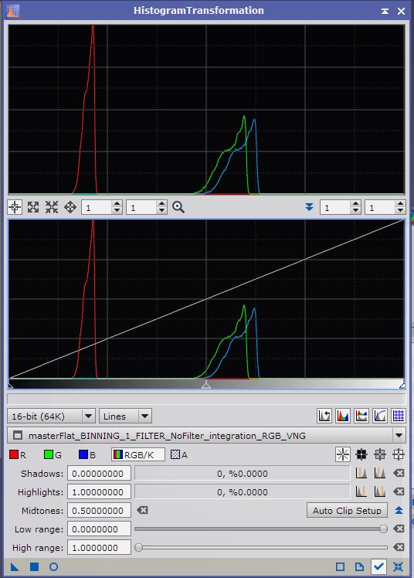Toggle the colored histogram curves display icon
The width and height of the screenshot is (414, 578).
click(x=361, y=416)
